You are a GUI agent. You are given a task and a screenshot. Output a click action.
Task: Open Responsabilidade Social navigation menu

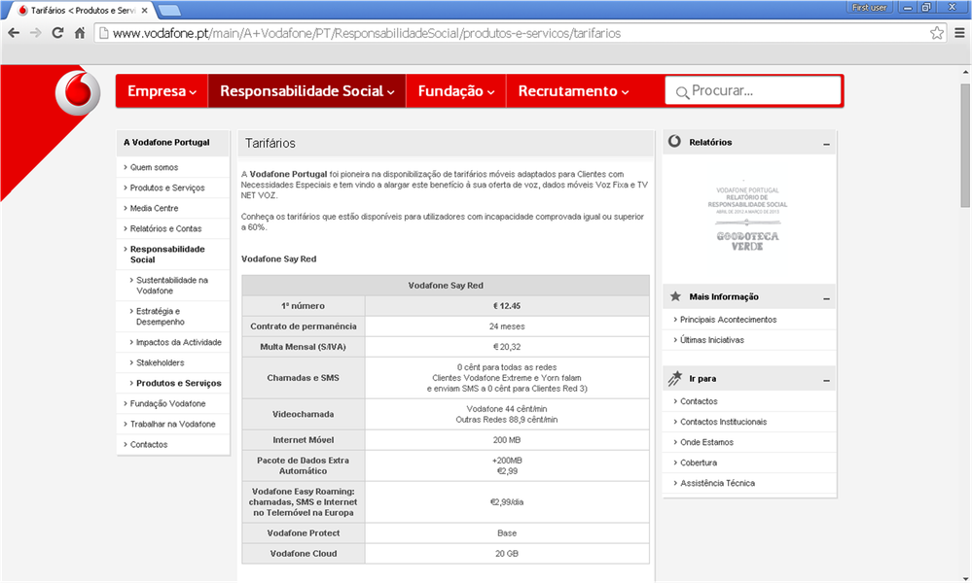(306, 91)
